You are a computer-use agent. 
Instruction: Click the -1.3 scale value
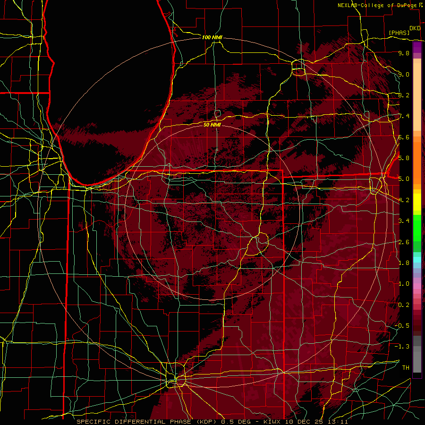[402, 347]
